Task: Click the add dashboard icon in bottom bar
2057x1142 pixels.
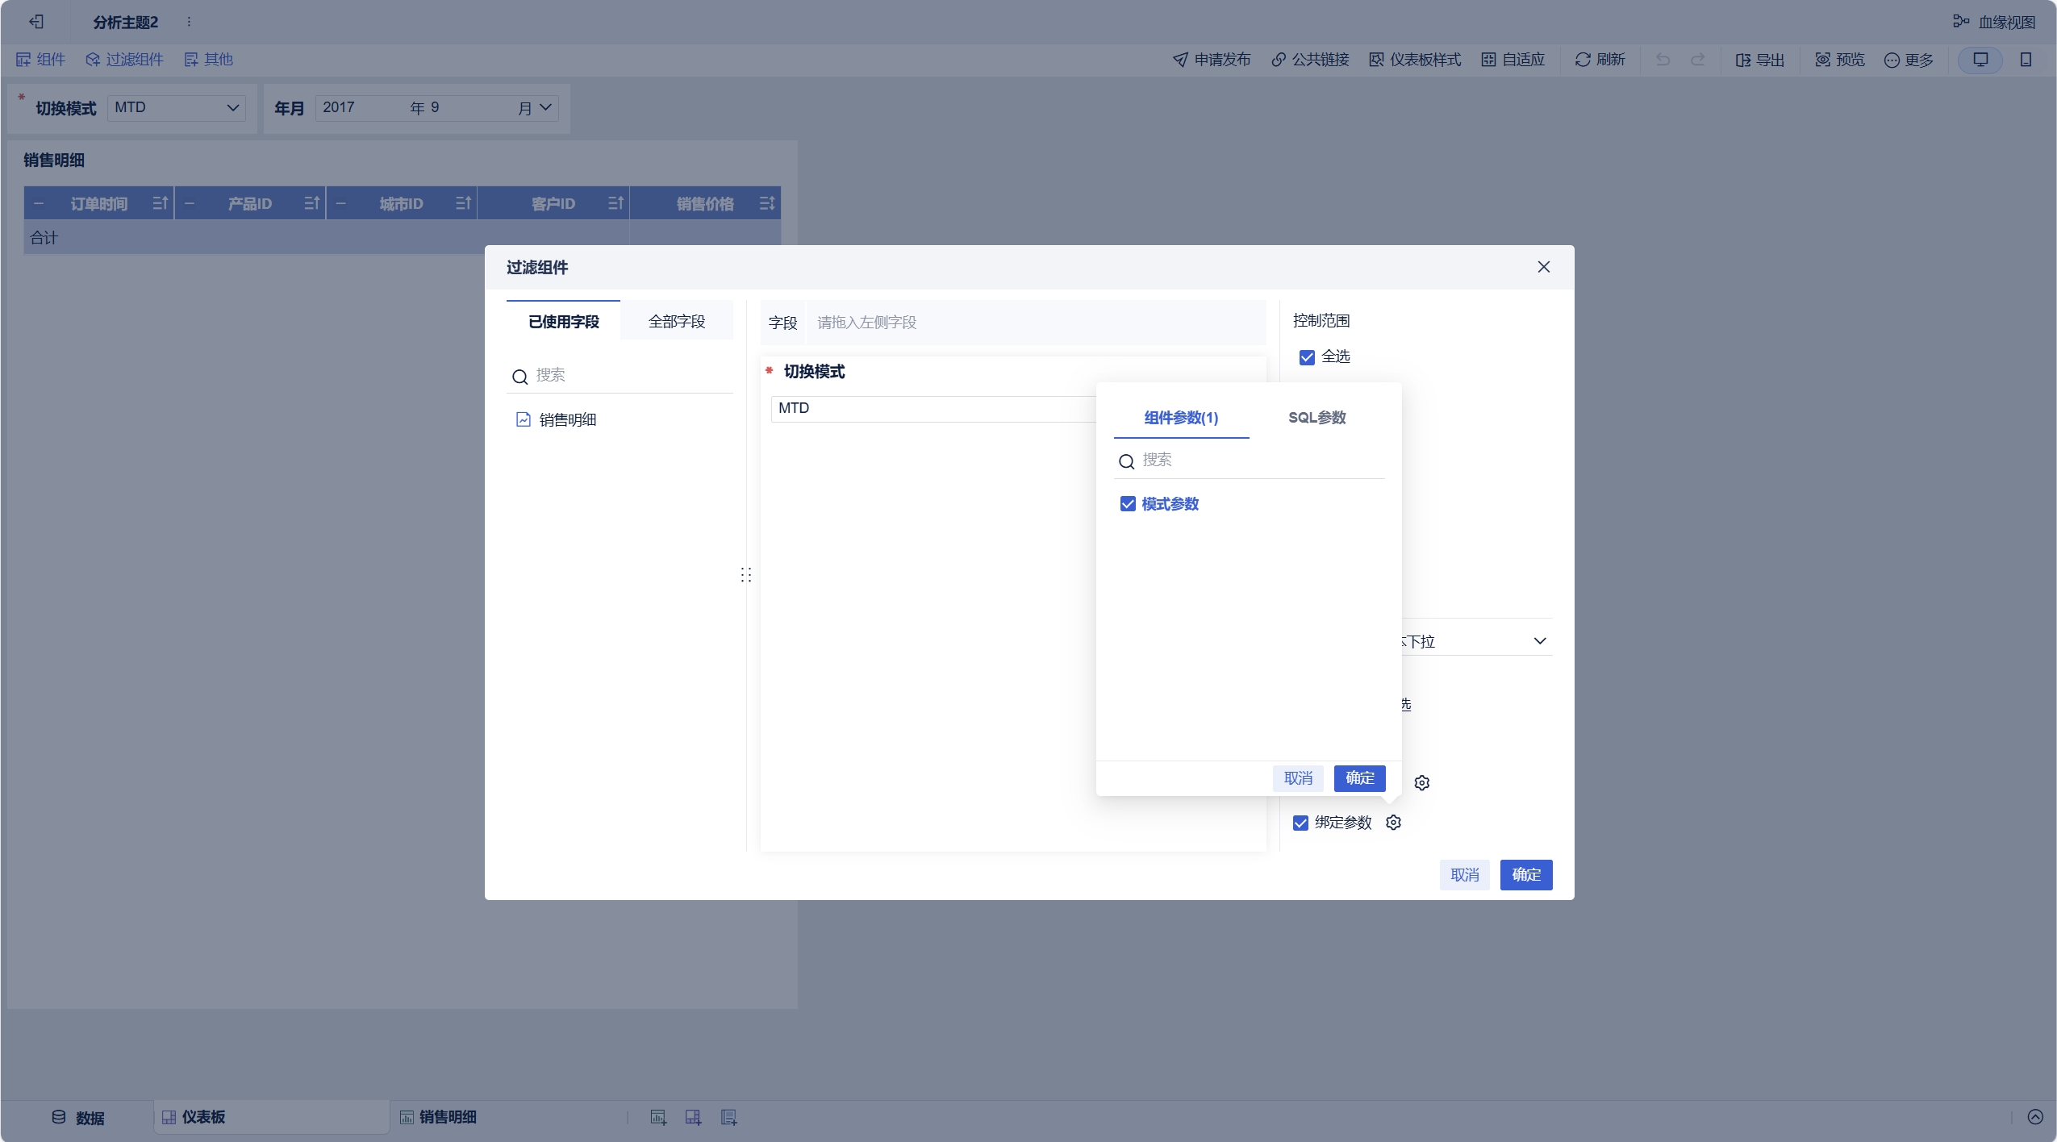Action: click(693, 1118)
